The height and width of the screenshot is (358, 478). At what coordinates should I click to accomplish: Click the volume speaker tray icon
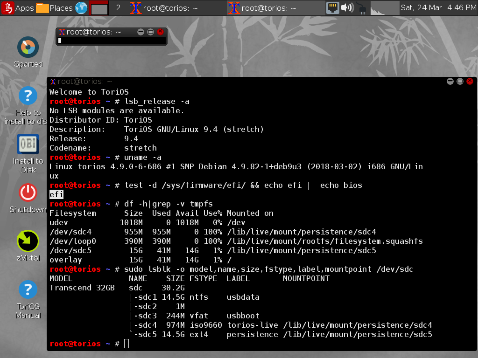click(347, 7)
